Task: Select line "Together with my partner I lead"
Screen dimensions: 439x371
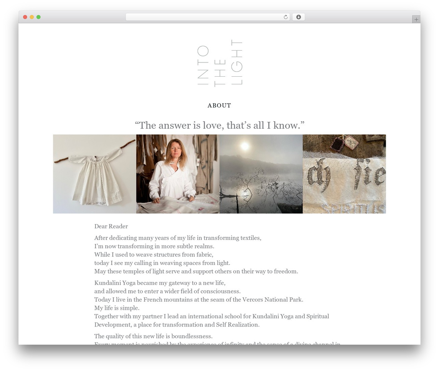Action: (212, 316)
